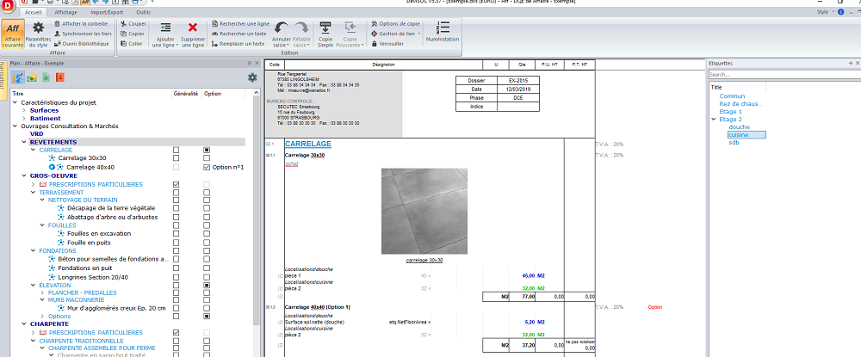Open the Plan panel settings gear

[x=252, y=77]
